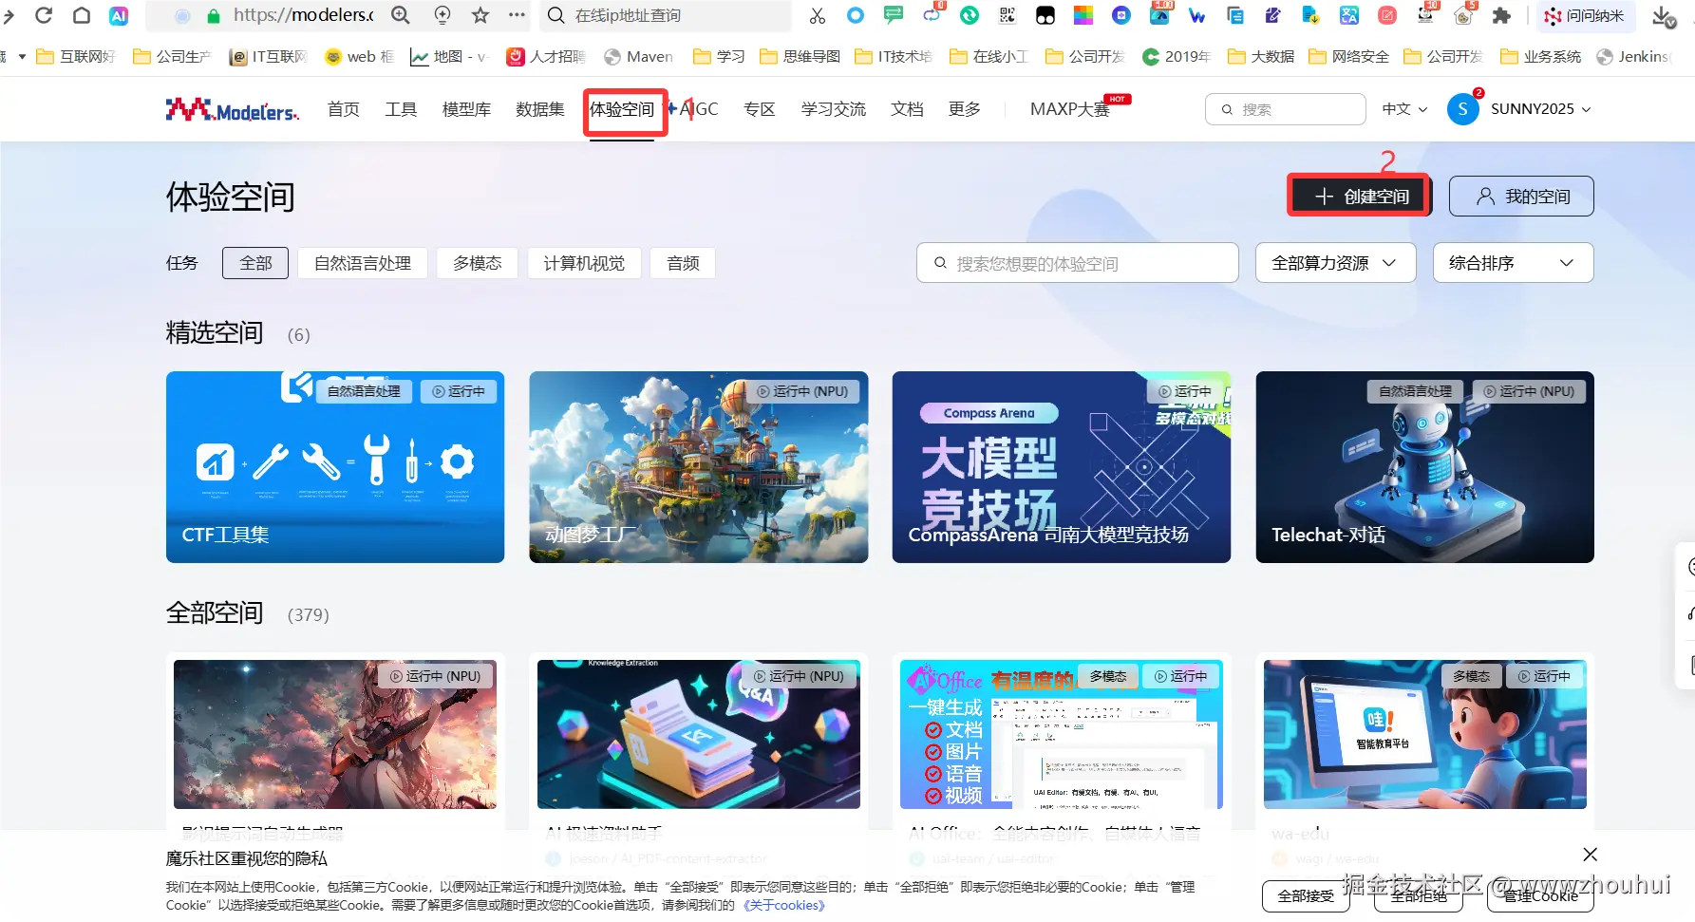Expand the 综合排序 sort dropdown
This screenshot has width=1695, height=922.
[1513, 263]
